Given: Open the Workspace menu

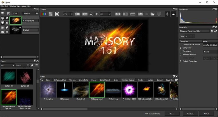Looking at the screenshot, I should point(22,6).
